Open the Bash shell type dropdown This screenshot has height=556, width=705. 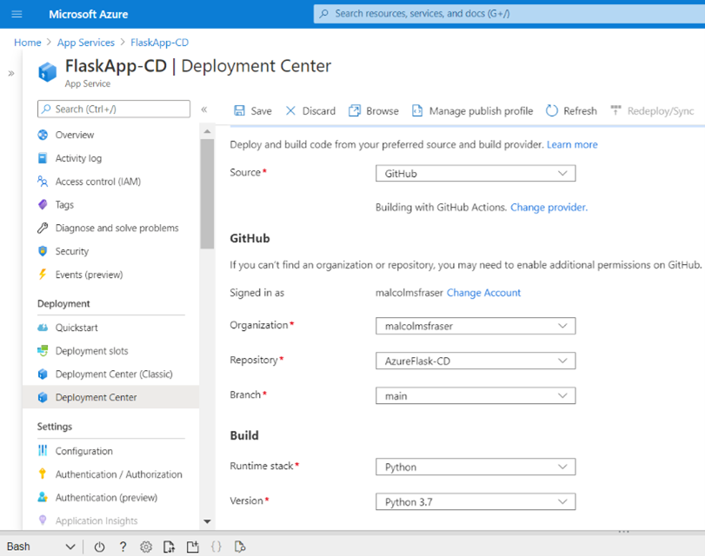[x=41, y=546]
